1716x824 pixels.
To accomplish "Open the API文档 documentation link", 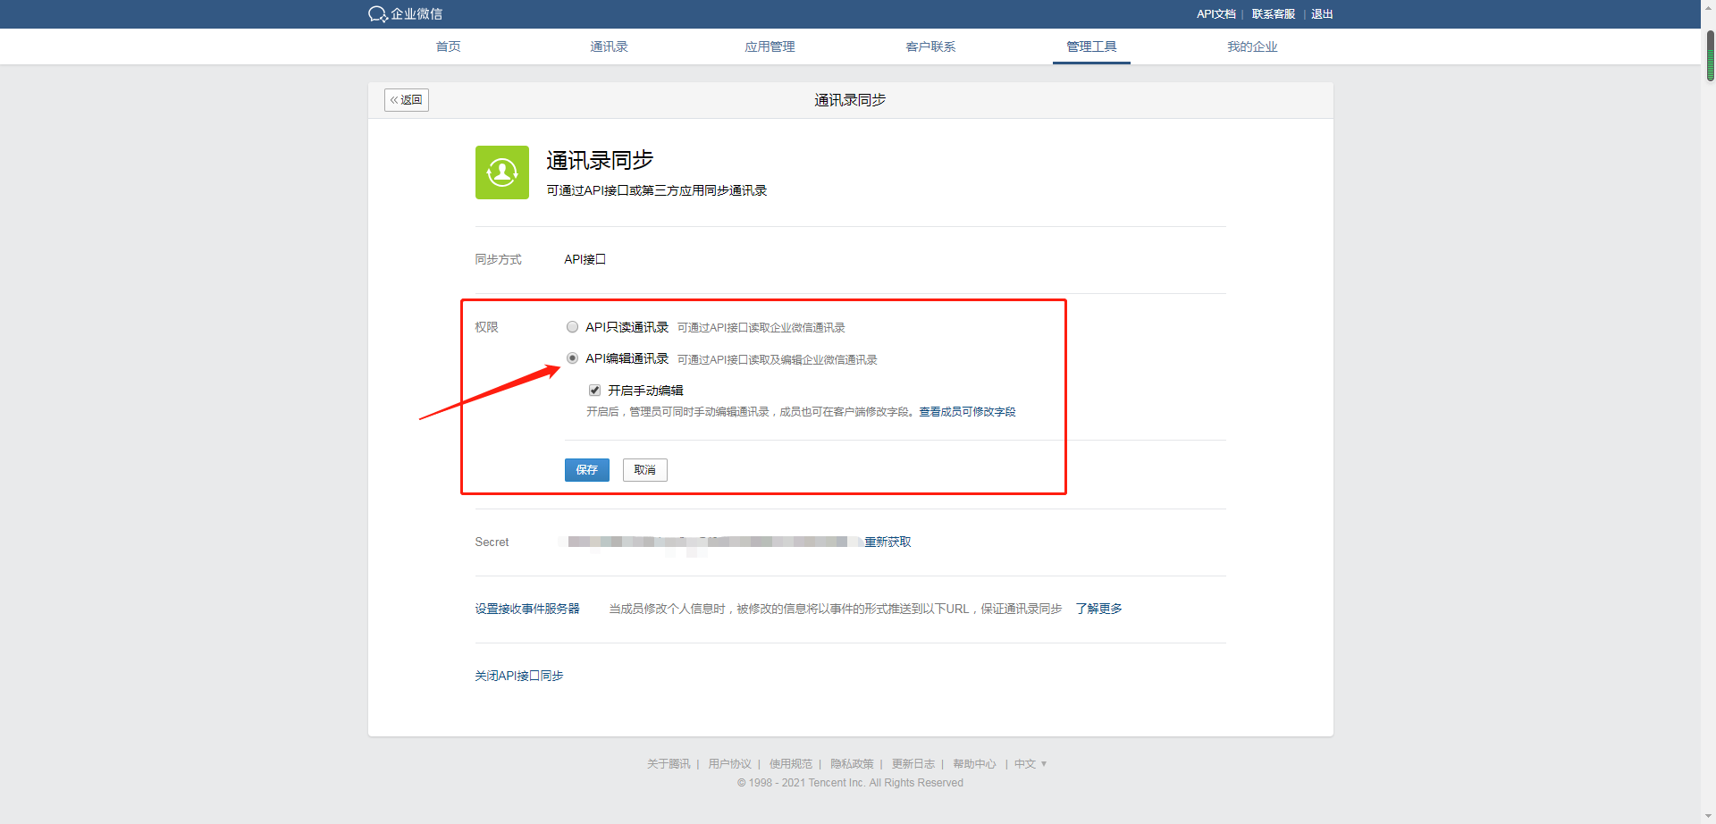I will click(1215, 13).
